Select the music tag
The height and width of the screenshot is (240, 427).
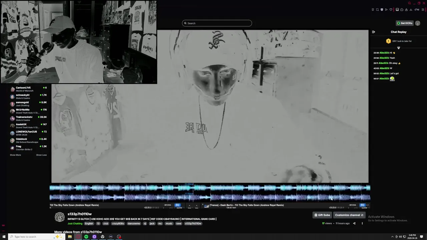point(169,223)
